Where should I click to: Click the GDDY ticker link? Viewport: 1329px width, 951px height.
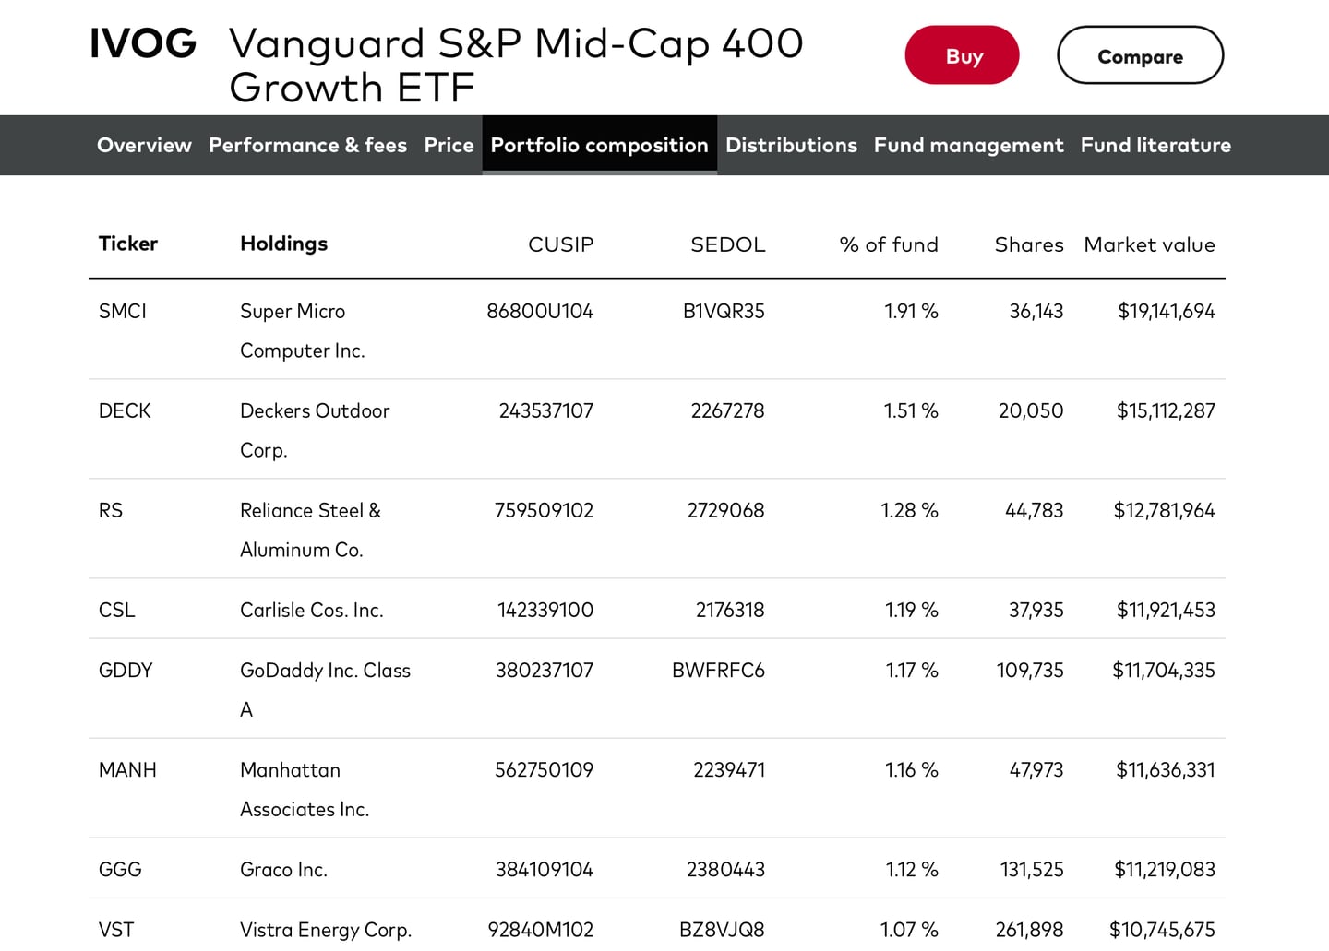pyautogui.click(x=126, y=671)
